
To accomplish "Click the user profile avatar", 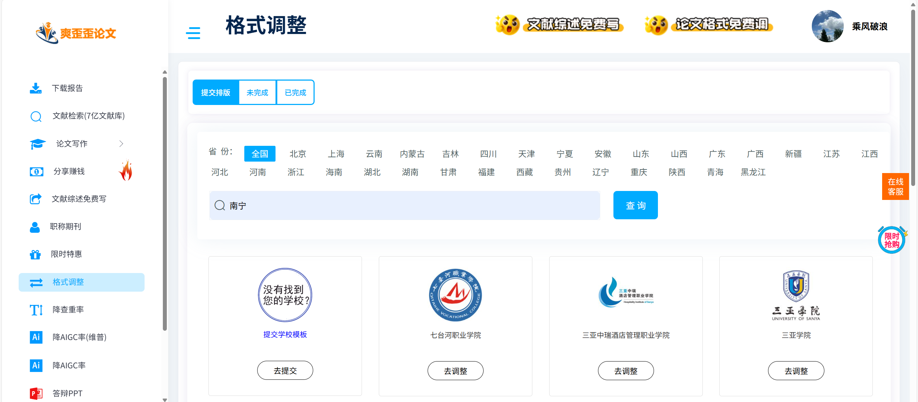I will pos(827,26).
